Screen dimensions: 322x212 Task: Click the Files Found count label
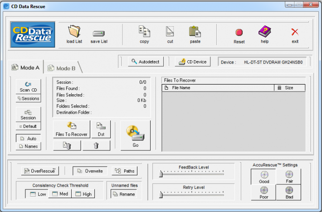tap(68, 88)
